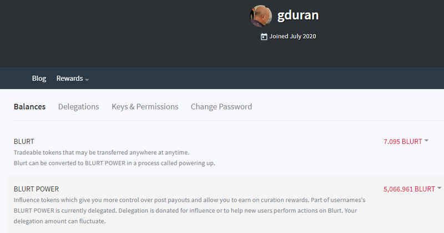The width and height of the screenshot is (444, 233).
Task: Click the BLURT section heading
Action: (x=24, y=142)
